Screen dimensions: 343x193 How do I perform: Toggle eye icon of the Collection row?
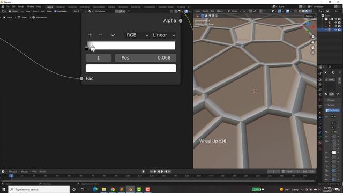[336, 19]
